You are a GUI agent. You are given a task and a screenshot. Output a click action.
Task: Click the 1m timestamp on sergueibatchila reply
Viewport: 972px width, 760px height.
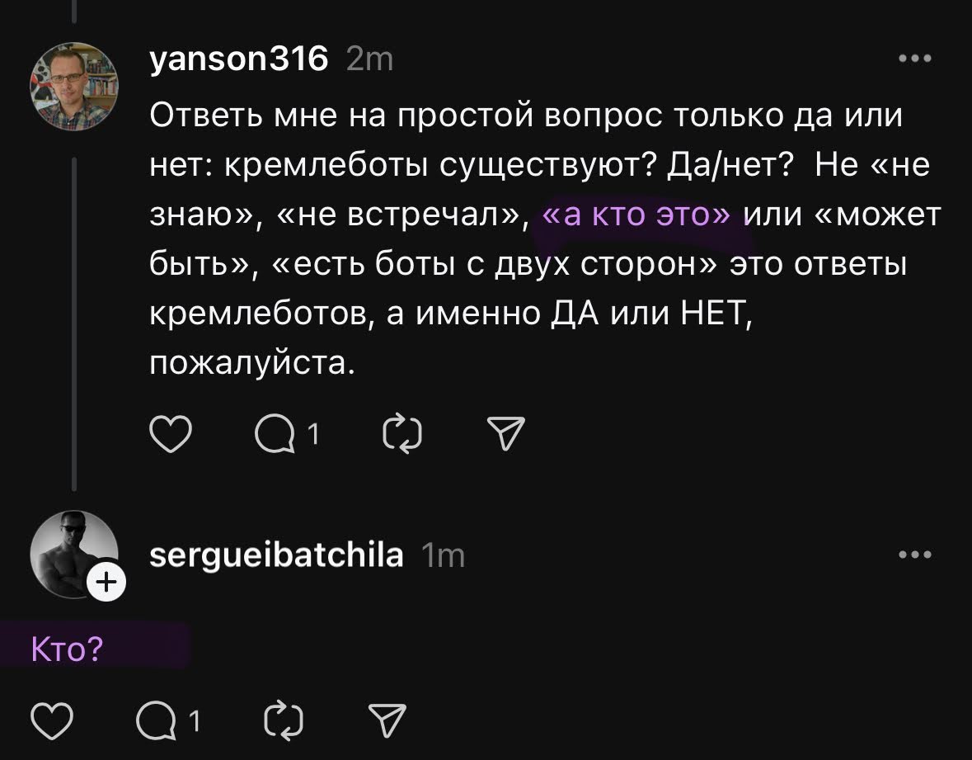(443, 555)
